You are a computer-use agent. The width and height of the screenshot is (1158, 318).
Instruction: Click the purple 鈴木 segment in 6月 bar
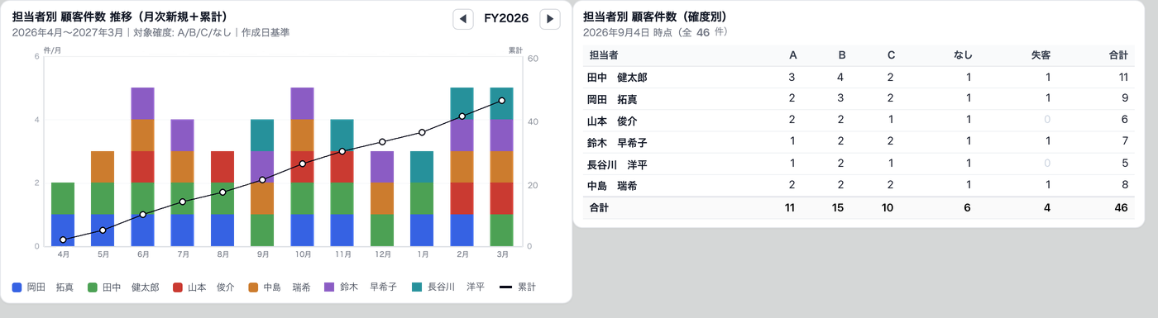tap(142, 103)
